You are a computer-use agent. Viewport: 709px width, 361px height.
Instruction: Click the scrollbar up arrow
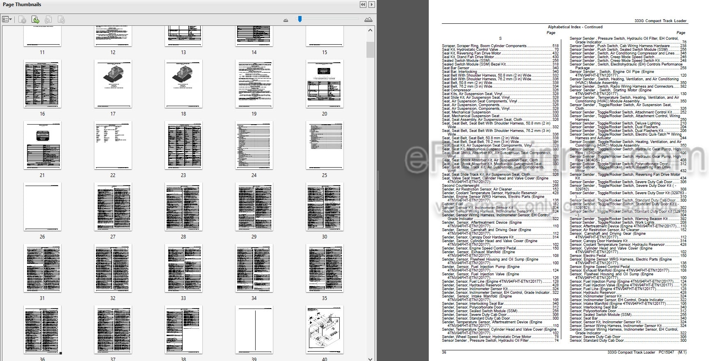click(x=370, y=30)
